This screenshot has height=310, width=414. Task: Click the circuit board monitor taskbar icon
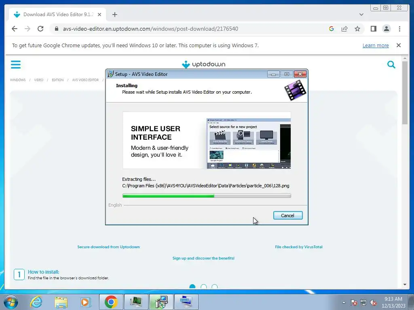click(136, 302)
